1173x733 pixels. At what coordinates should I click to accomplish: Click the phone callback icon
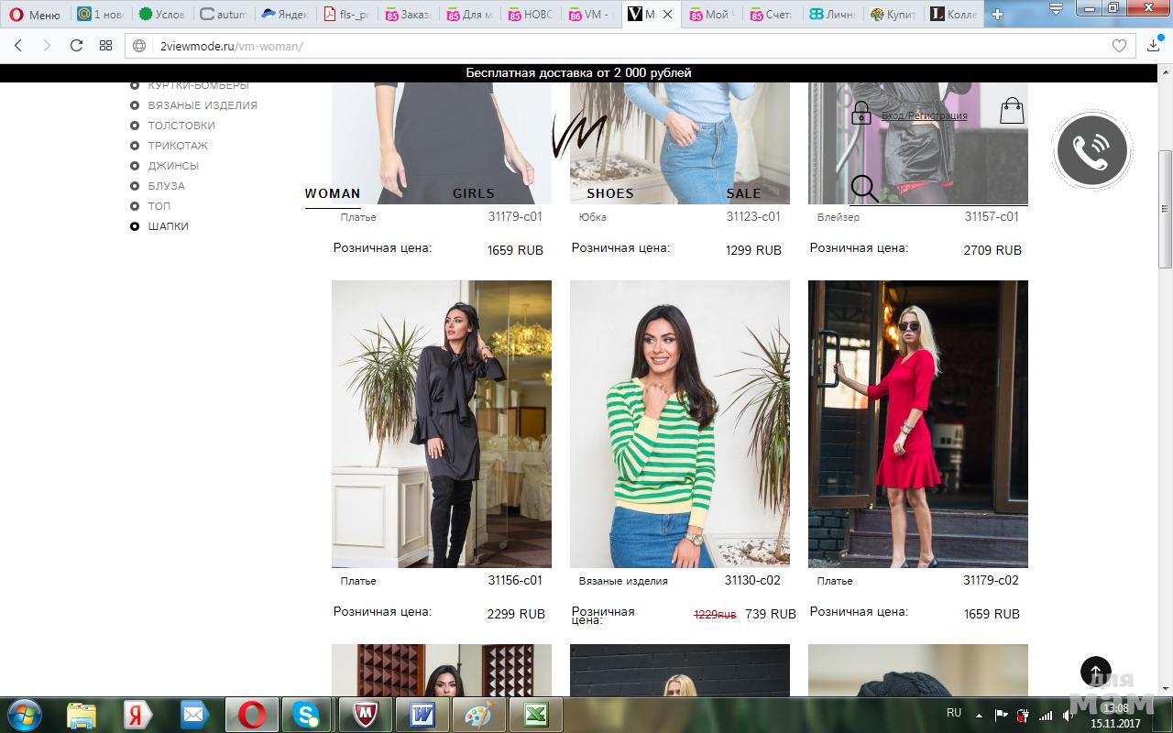pos(1091,151)
